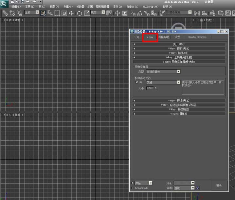Screen dimensions: 235x200
Task: Switch to the 间接照明 tab
Action: [164, 37]
